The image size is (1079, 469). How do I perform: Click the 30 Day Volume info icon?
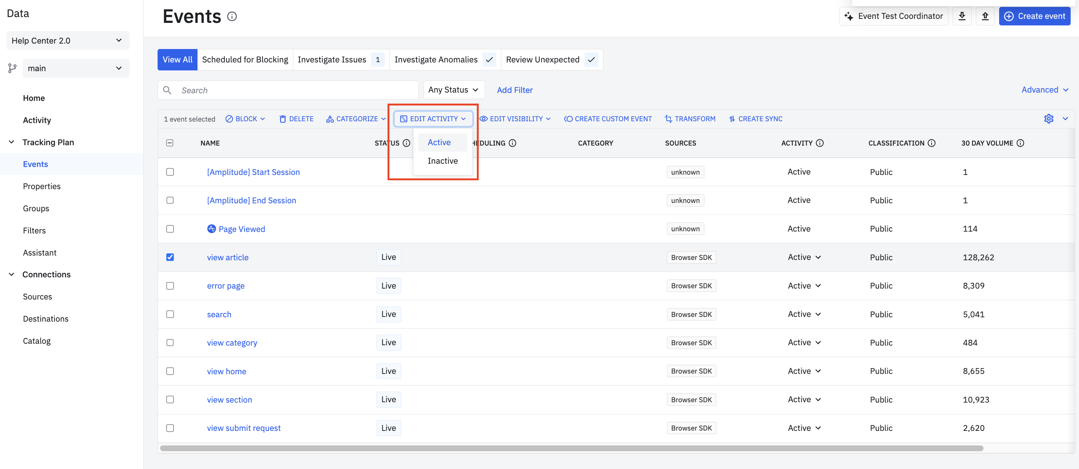[x=1020, y=143]
